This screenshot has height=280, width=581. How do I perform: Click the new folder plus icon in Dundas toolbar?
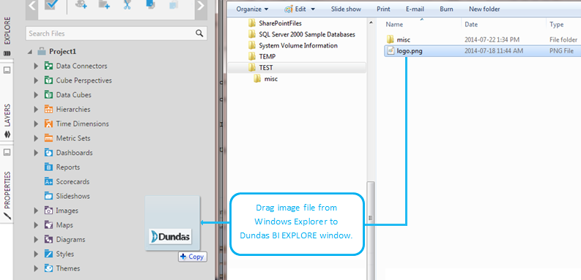tap(104, 5)
